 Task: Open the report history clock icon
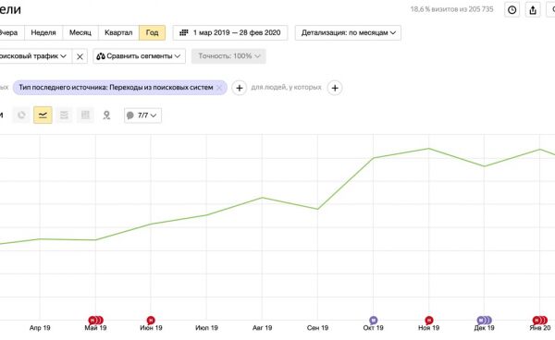point(512,10)
